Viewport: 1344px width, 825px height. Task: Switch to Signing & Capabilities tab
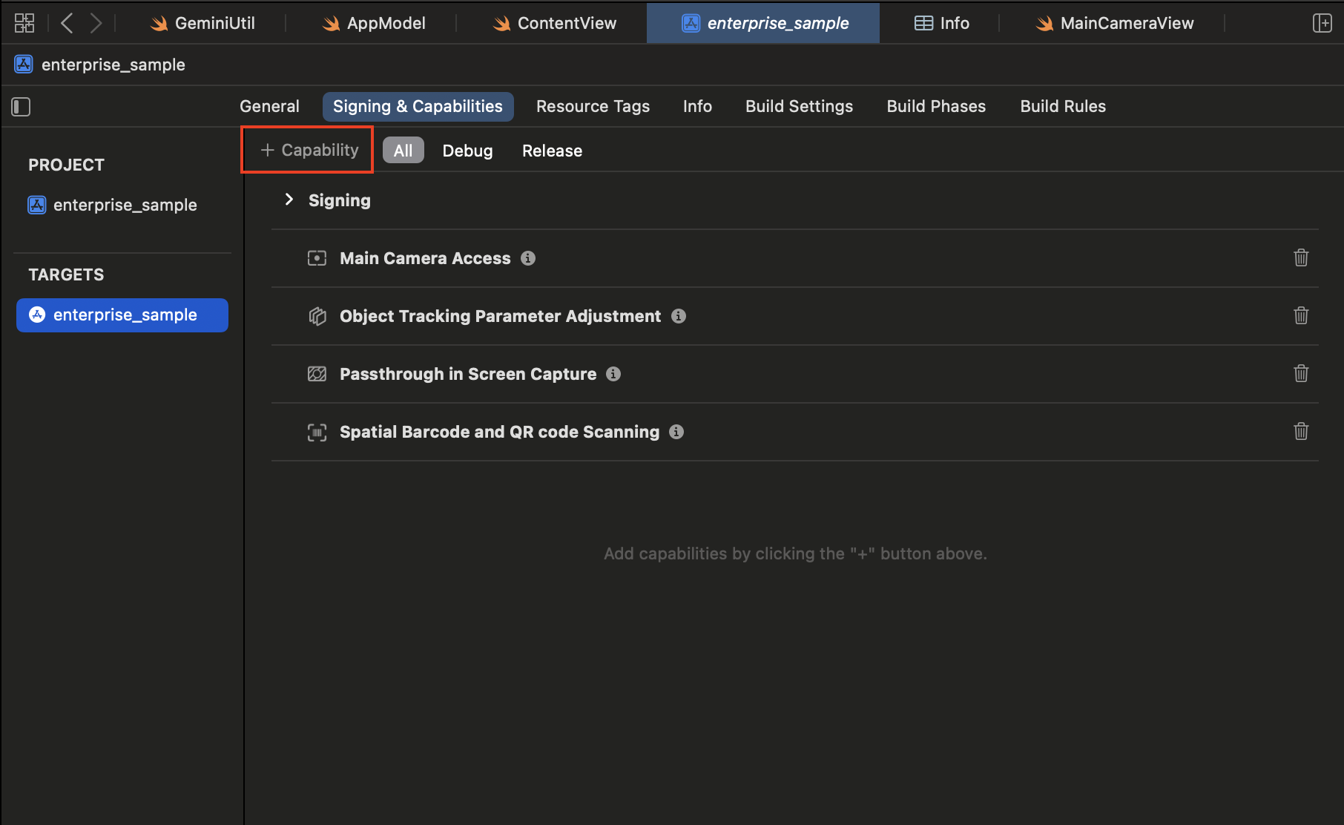click(x=418, y=106)
